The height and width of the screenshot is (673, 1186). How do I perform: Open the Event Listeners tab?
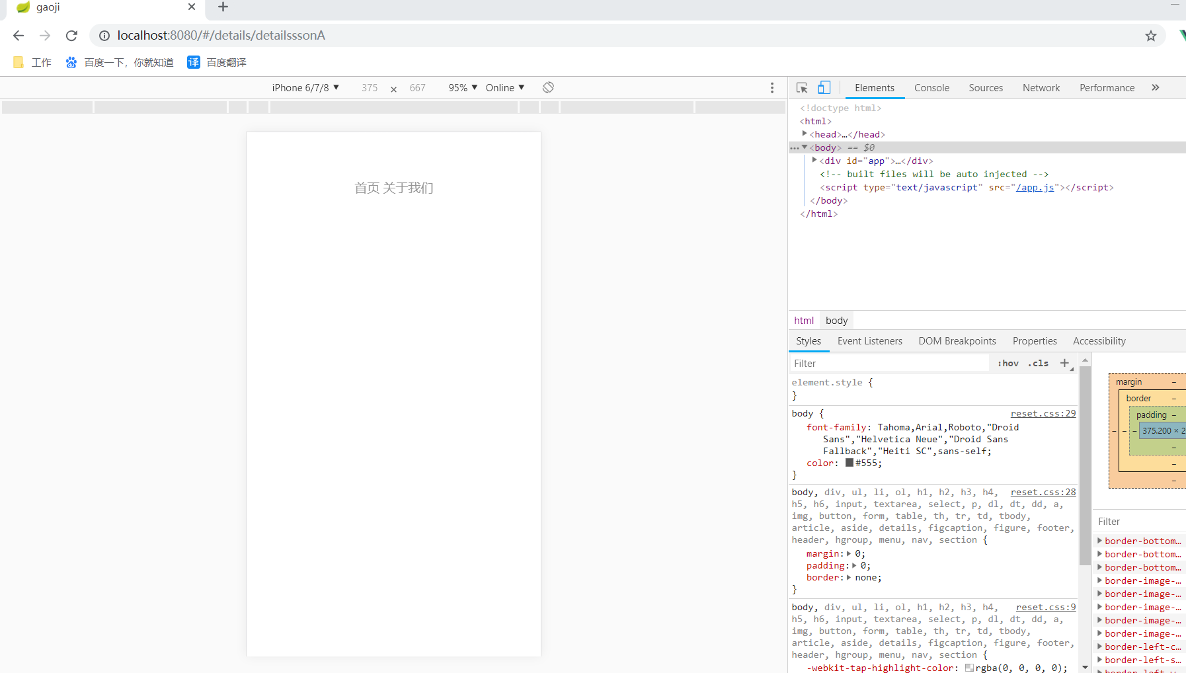coord(869,341)
